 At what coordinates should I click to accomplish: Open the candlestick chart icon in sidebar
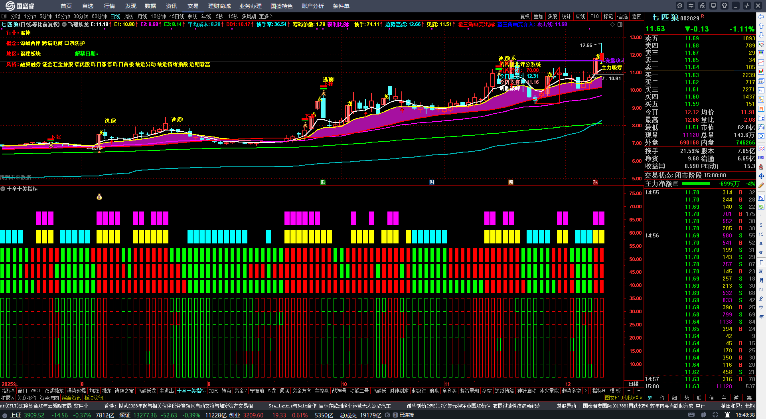pyautogui.click(x=761, y=71)
